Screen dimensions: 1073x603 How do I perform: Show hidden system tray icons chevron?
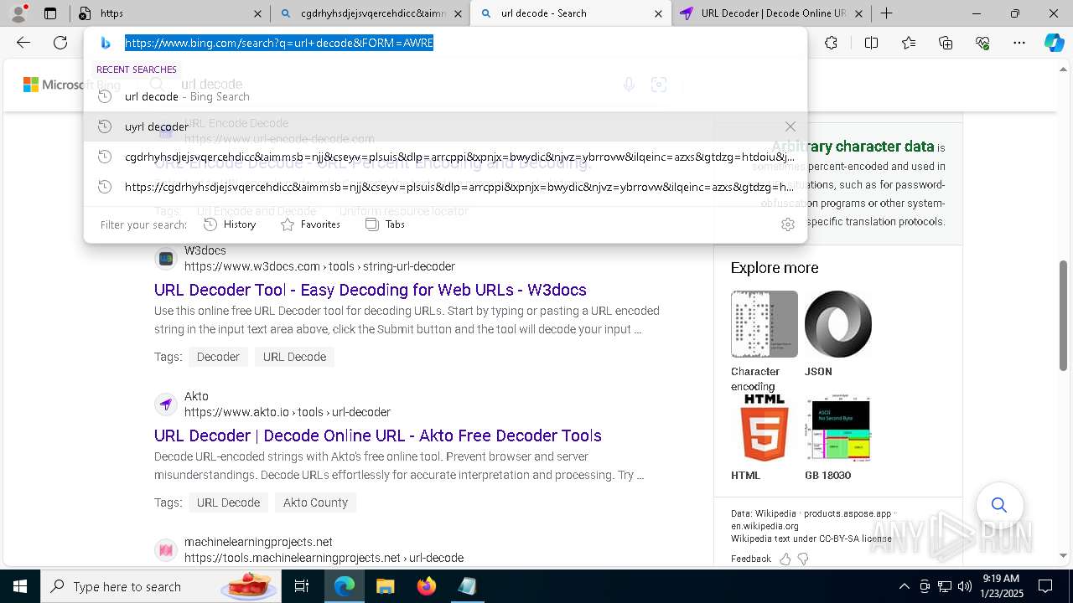click(x=904, y=586)
